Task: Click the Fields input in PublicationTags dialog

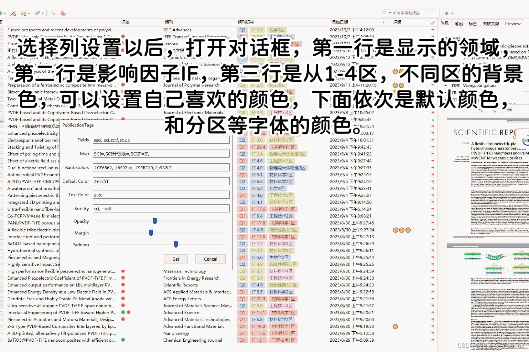Action: point(161,140)
